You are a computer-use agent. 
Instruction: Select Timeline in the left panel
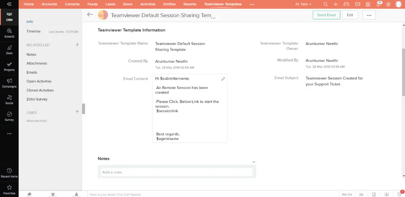coord(33,31)
